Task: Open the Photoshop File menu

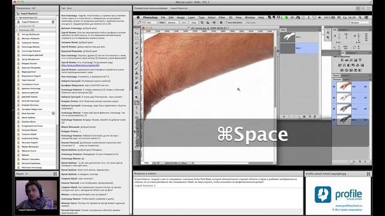Action: point(163,17)
